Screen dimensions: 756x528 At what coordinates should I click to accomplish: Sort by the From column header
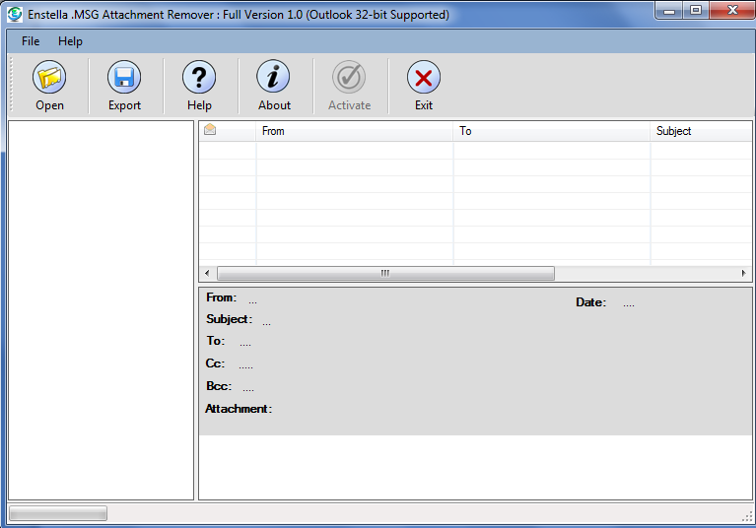pyautogui.click(x=355, y=131)
